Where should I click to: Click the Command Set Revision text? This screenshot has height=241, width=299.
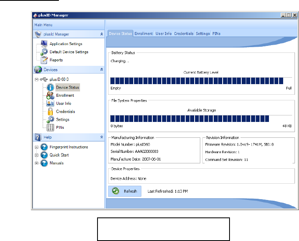pos(227,160)
